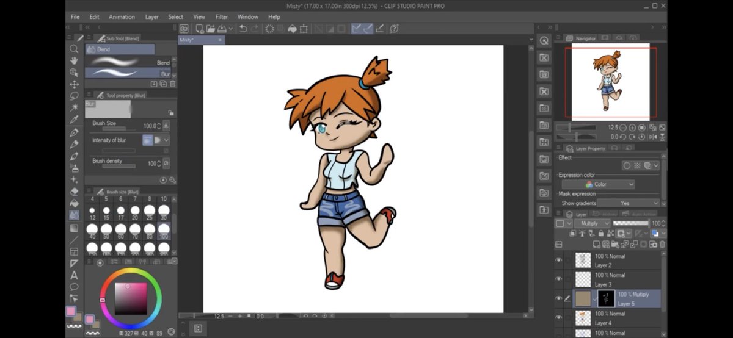This screenshot has height=338, width=733.
Task: Select the Eraser tool
Action: pos(74,192)
